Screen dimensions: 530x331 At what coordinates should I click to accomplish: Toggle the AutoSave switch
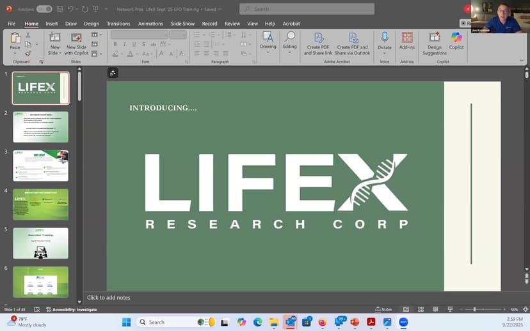point(44,9)
